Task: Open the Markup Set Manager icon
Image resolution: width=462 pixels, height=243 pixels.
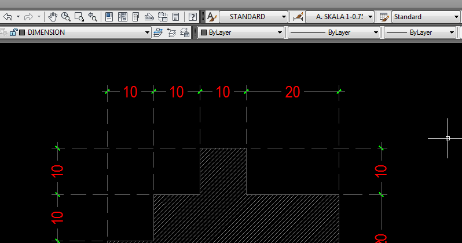Action: point(162,17)
